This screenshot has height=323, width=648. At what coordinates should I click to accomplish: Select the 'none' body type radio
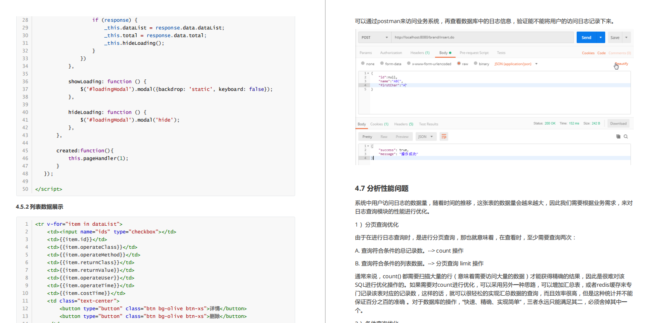click(363, 64)
